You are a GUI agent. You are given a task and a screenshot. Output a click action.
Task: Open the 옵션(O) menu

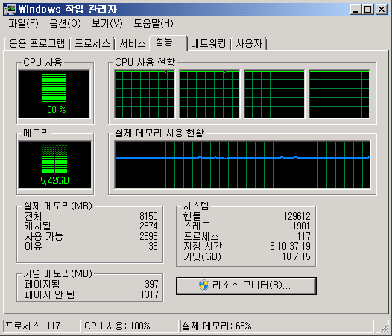pyautogui.click(x=65, y=24)
